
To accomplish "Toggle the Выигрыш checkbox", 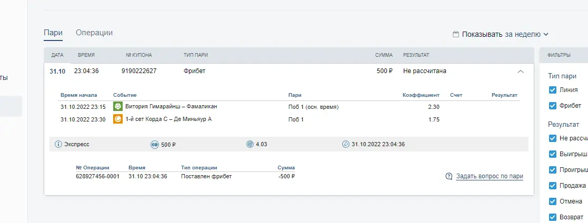I will tap(552, 154).
